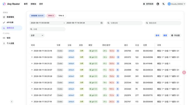This screenshot has width=187, height=105.
Task: Go to 首页 in top navigation
Action: (x=26, y=4)
